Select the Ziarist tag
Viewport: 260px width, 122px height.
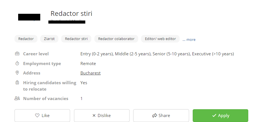click(x=49, y=39)
